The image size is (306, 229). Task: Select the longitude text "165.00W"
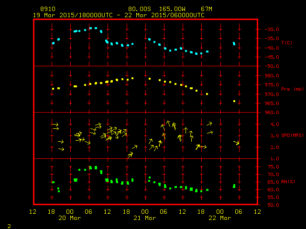172,9
